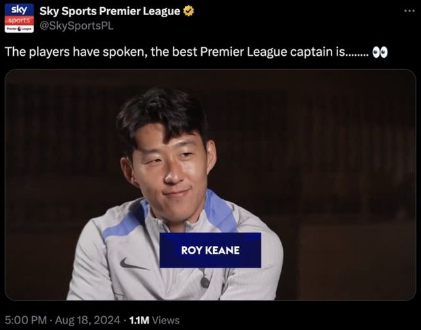The image size is (421, 330).
Task: Open the Sky Sports Premier League avatar
Action: click(x=19, y=18)
